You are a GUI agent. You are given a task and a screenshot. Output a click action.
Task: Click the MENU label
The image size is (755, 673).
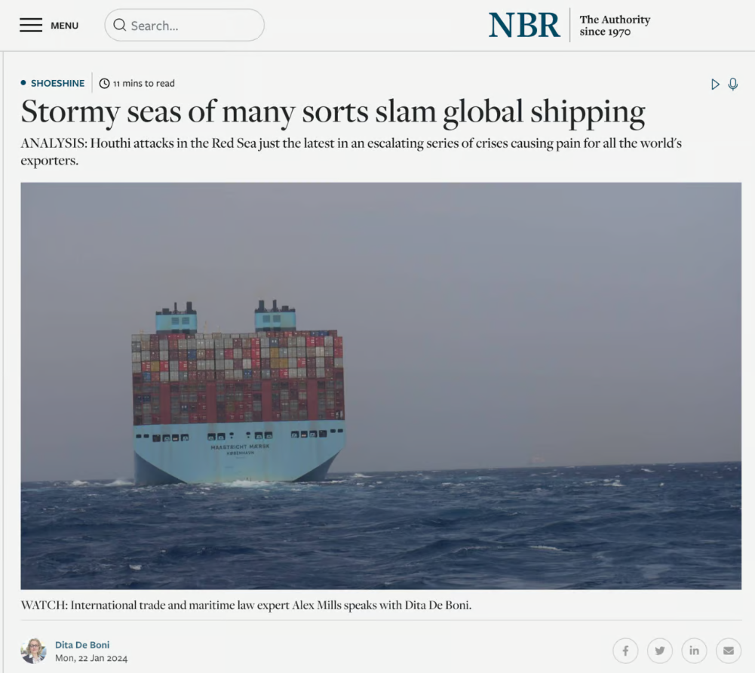pyautogui.click(x=65, y=26)
